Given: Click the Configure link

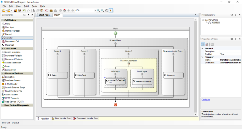Looking at the screenshot, I should [205, 100].
